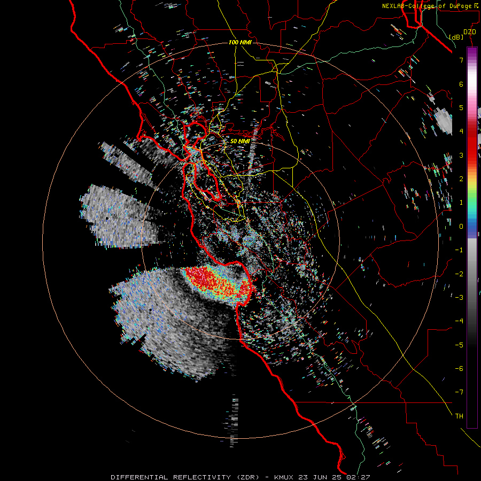Click the -1 scale tick label
This screenshot has width=481, height=481.
click(459, 250)
